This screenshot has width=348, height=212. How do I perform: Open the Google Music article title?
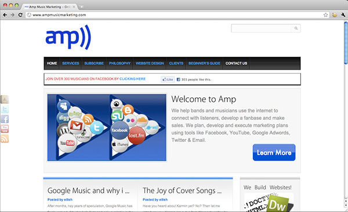pyautogui.click(x=88, y=191)
